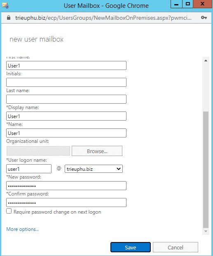This screenshot has width=213, height=256.
Task: Click the Confirm password field
Action: pos(66,202)
